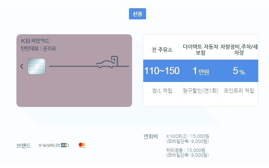
Task: Click the 1만원 discount value cell
Action: pos(201,71)
